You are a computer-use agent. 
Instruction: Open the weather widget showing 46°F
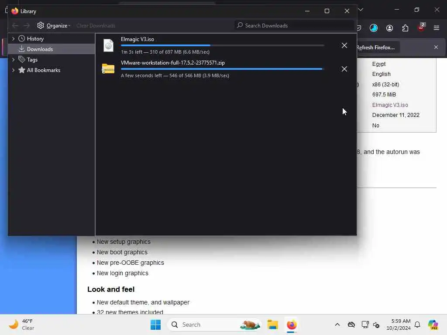coord(21,325)
